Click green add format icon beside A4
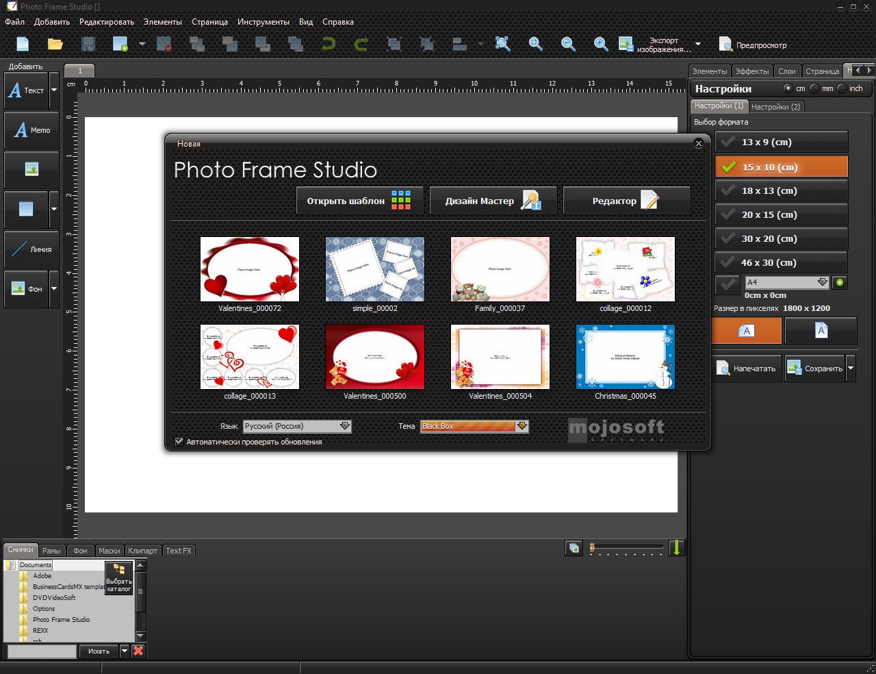 [840, 282]
